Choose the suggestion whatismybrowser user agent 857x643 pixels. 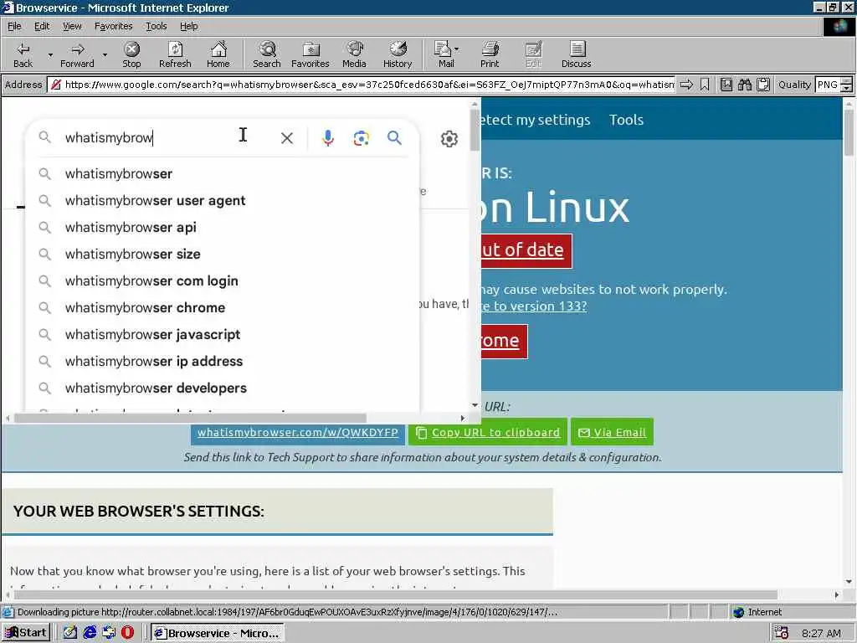point(222,201)
